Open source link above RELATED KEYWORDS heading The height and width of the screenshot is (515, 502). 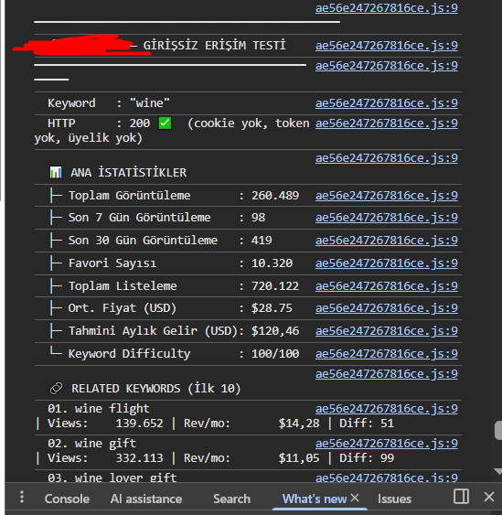coord(387,374)
